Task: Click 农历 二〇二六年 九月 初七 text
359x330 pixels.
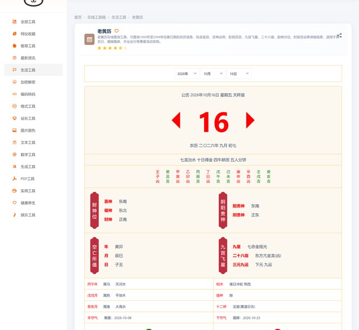Action: point(213,145)
